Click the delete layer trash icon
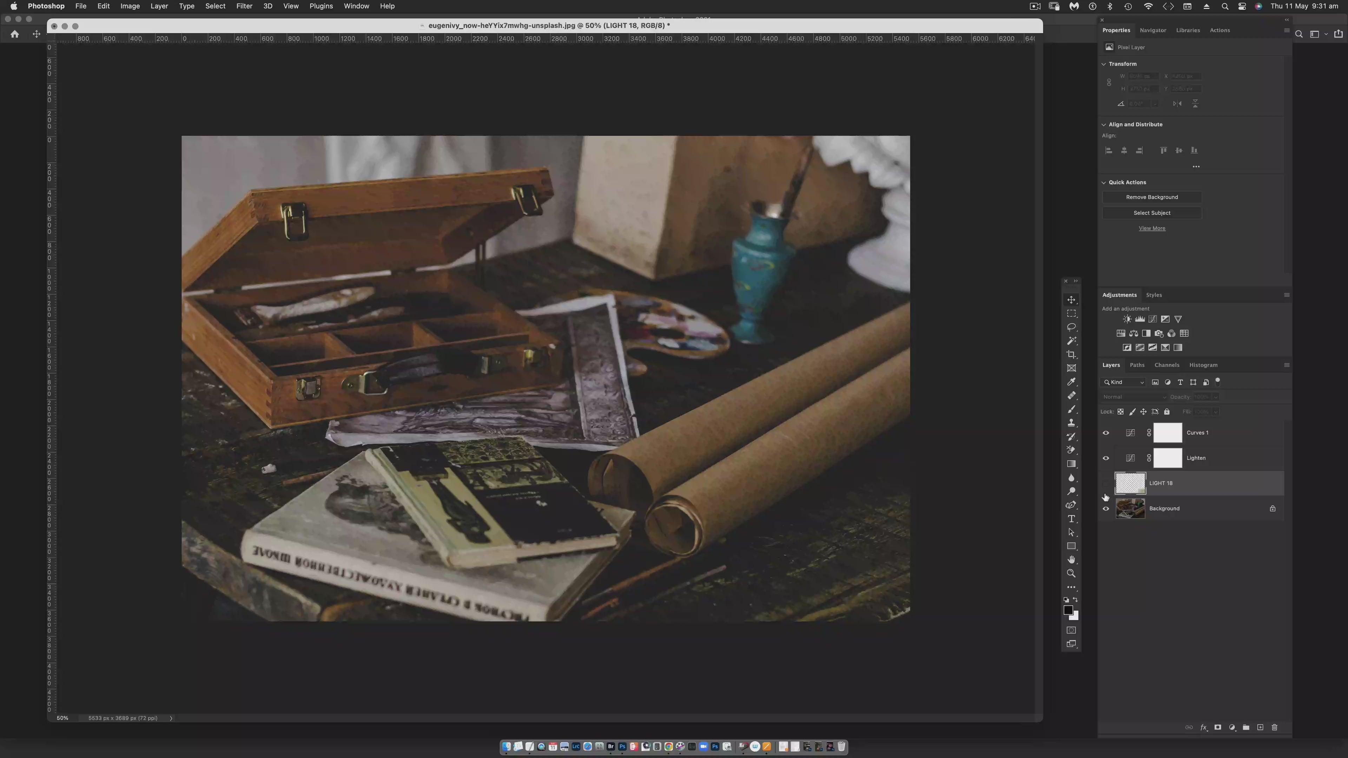 [x=1275, y=728]
